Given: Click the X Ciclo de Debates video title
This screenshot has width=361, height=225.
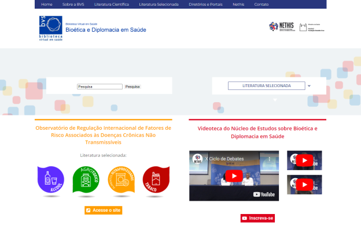Looking at the screenshot, I should tap(224, 159).
